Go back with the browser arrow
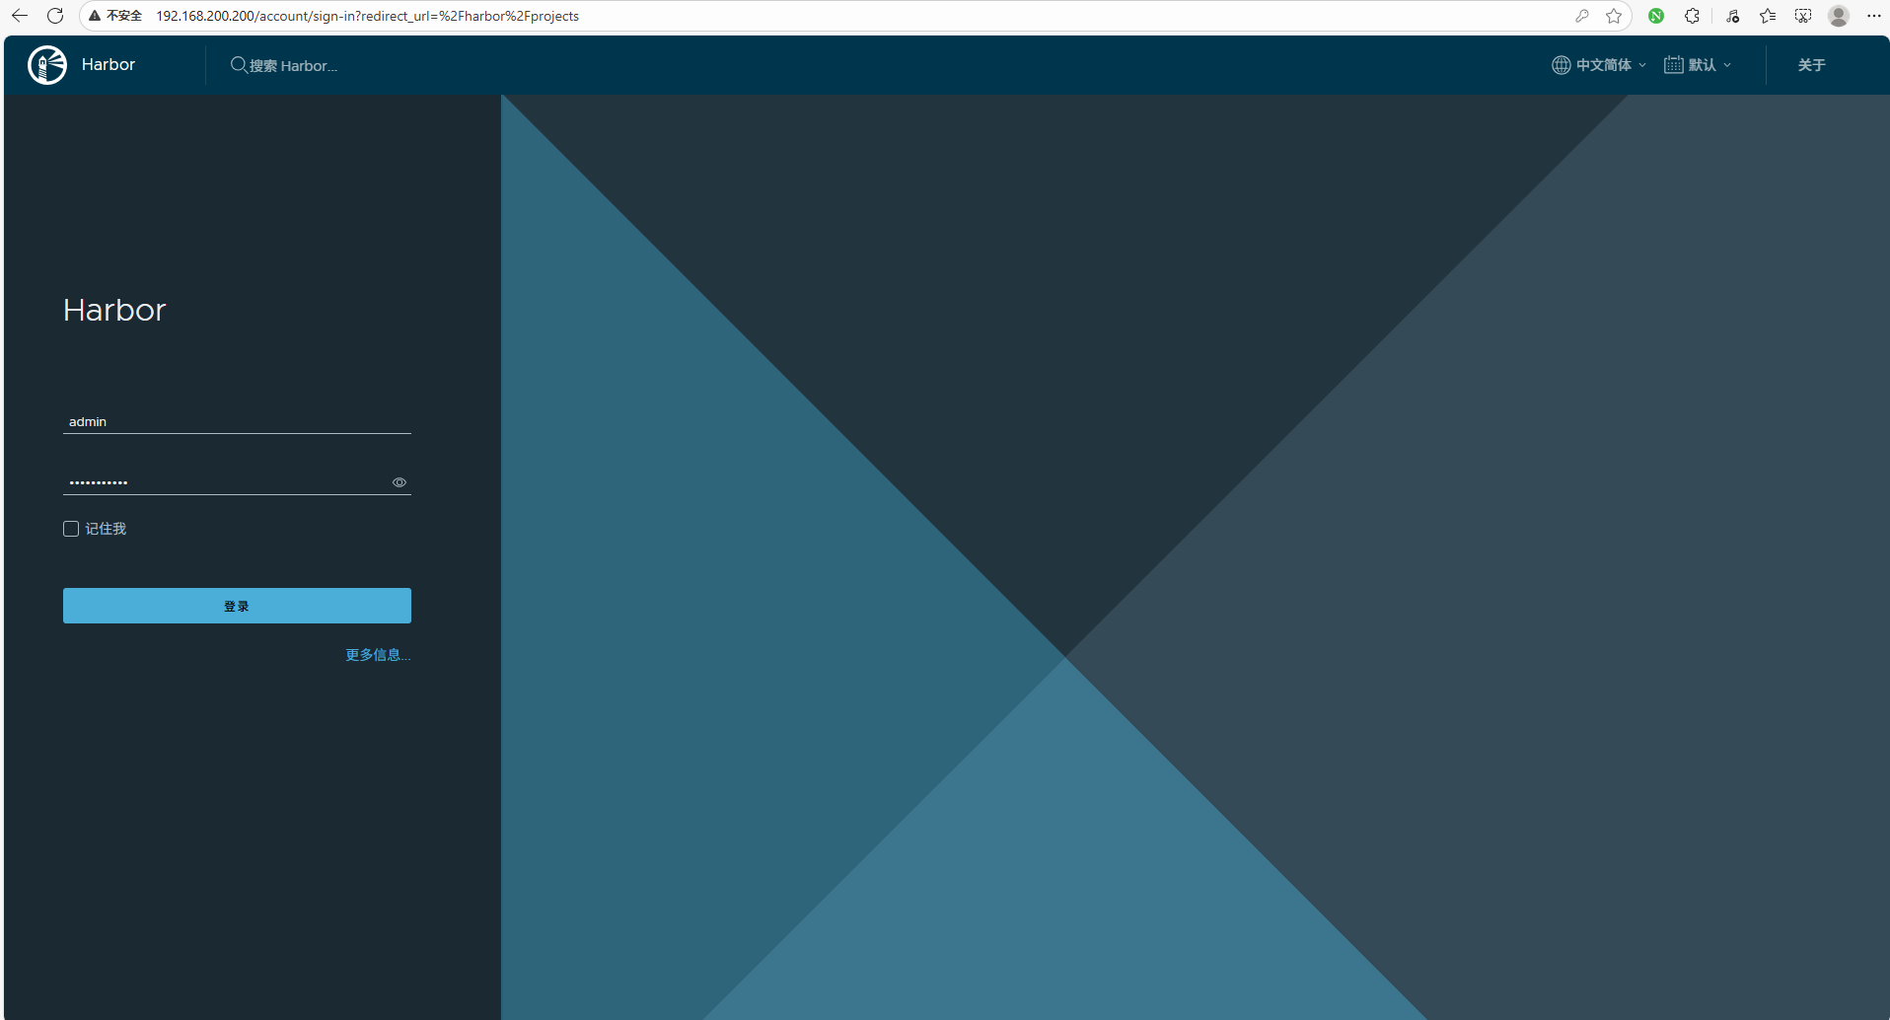 pyautogui.click(x=20, y=16)
